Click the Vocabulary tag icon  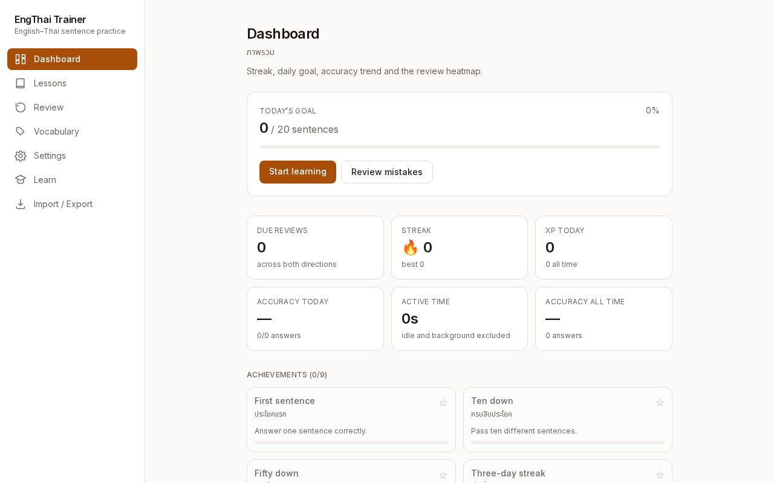pos(21,132)
